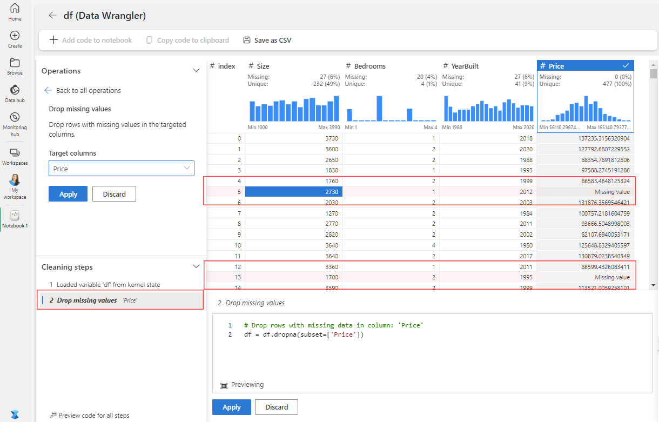Click the Price histogram chart
Viewport: 659px width, 422px height.
[x=586, y=109]
